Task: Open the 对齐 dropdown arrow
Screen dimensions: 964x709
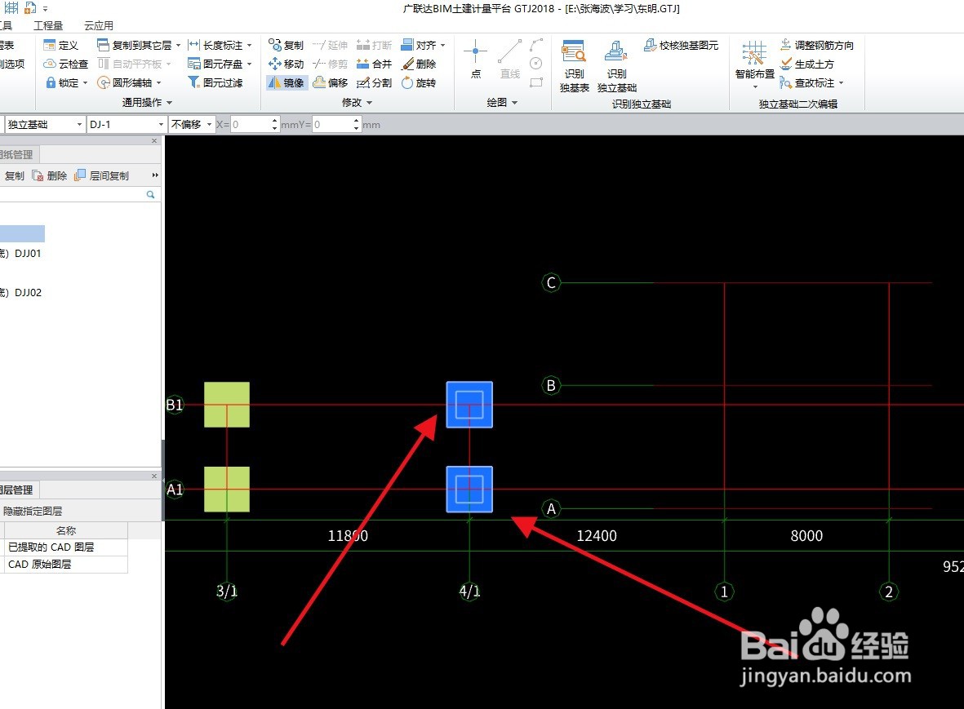Action: coord(442,46)
